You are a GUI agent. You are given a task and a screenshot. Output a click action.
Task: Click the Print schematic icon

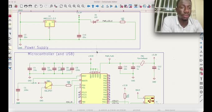click(26, 6)
